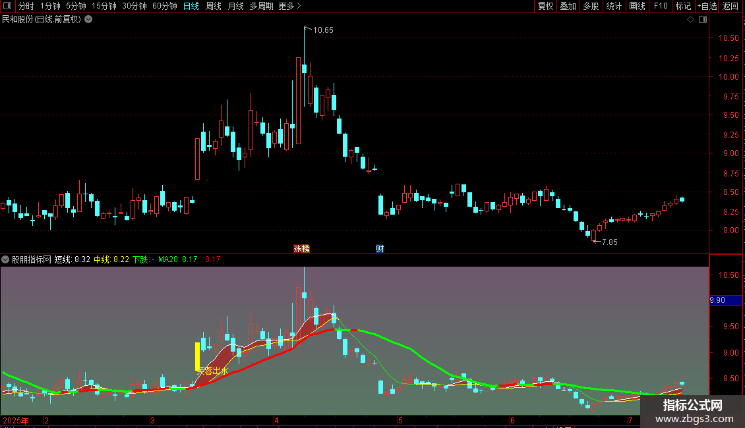Expand the 更多 periods menu
Viewport: 745px width, 428px height.
289,6
